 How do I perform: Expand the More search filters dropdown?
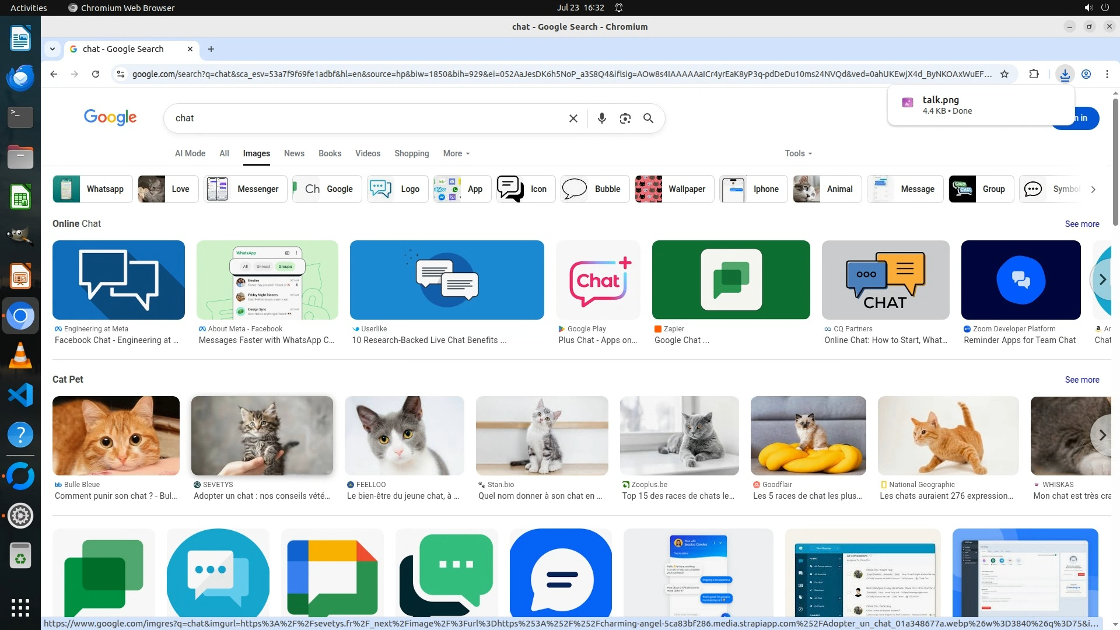456,153
